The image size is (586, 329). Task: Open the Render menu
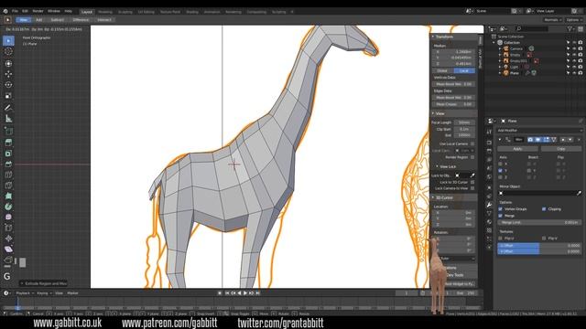[x=38, y=11]
